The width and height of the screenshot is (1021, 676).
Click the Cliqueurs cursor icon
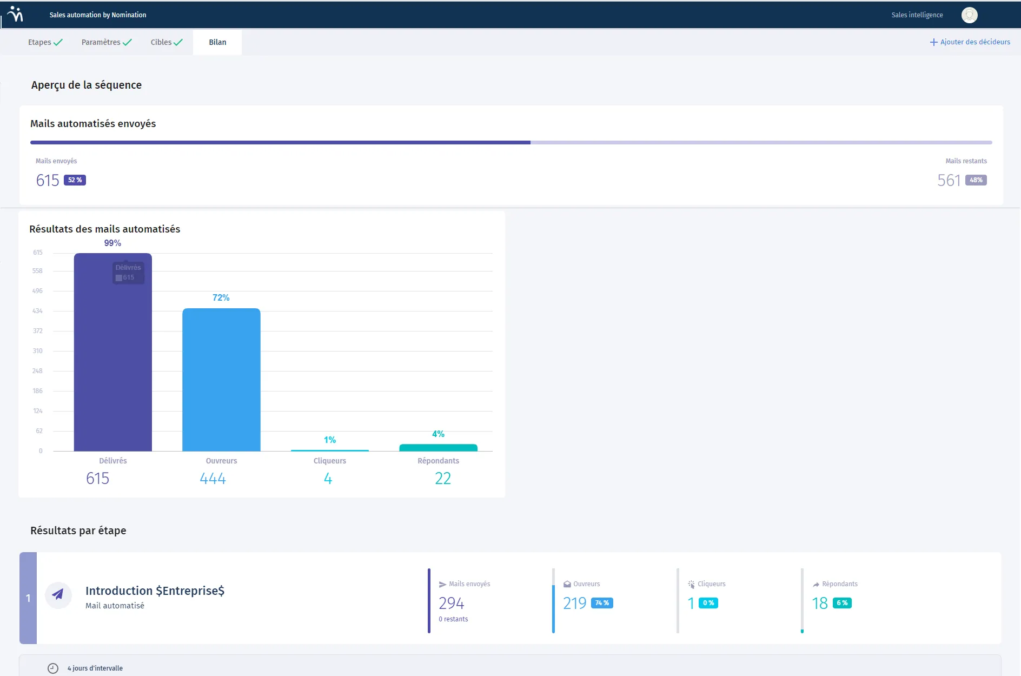[x=691, y=585]
